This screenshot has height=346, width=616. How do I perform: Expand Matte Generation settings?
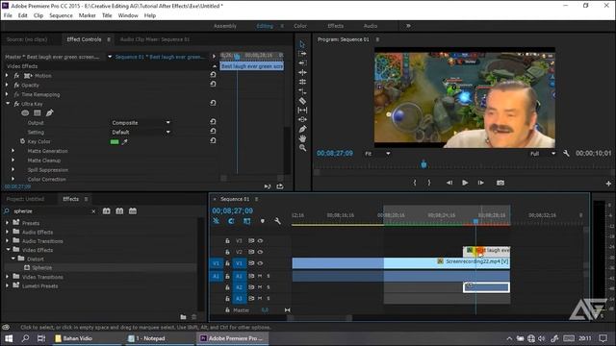(13, 151)
